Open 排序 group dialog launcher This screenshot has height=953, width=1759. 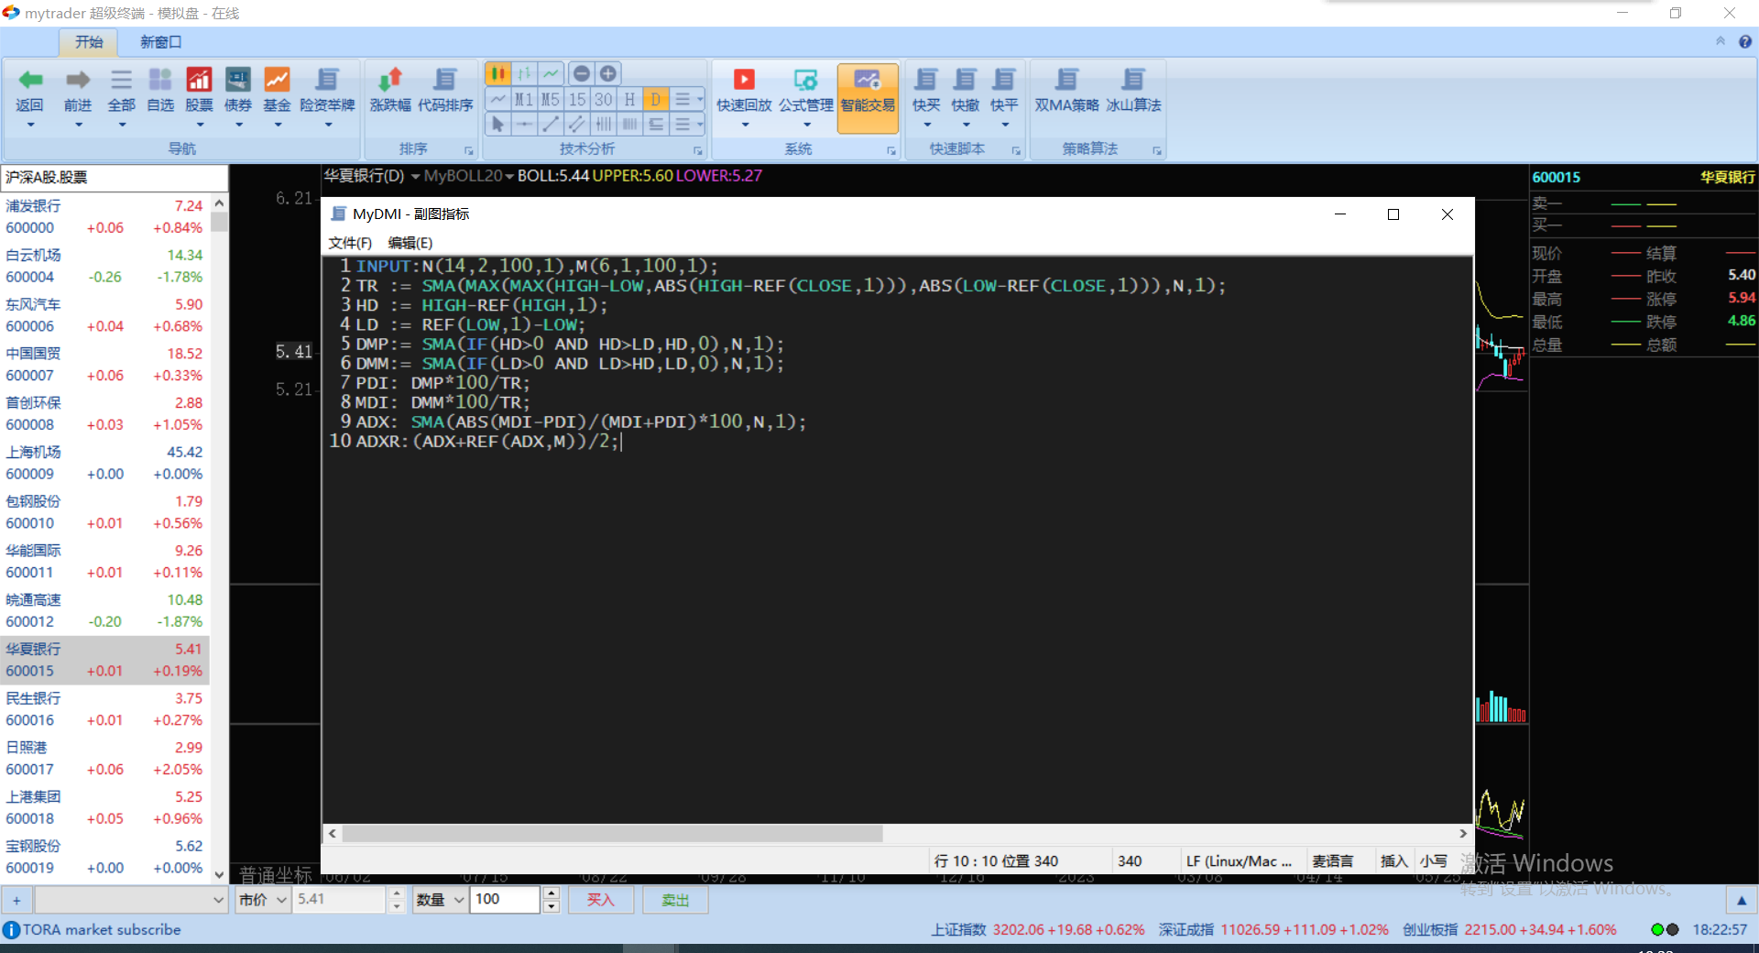[x=469, y=150]
